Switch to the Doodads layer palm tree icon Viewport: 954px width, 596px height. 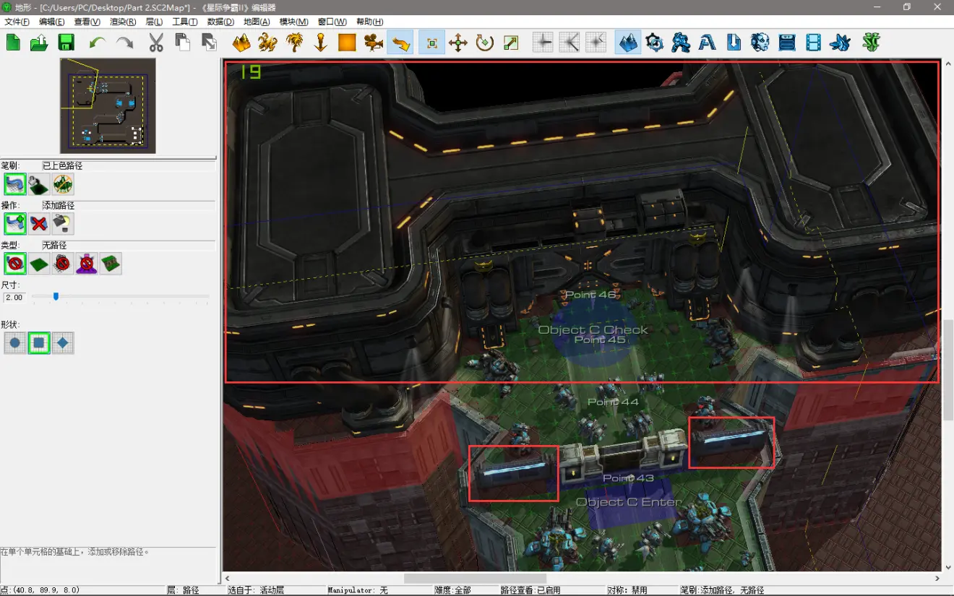[x=294, y=43]
